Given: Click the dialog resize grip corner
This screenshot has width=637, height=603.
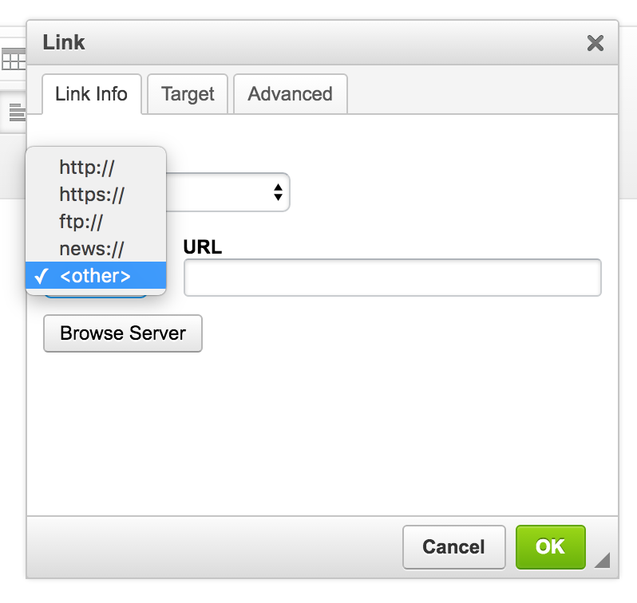Looking at the screenshot, I should tap(602, 561).
